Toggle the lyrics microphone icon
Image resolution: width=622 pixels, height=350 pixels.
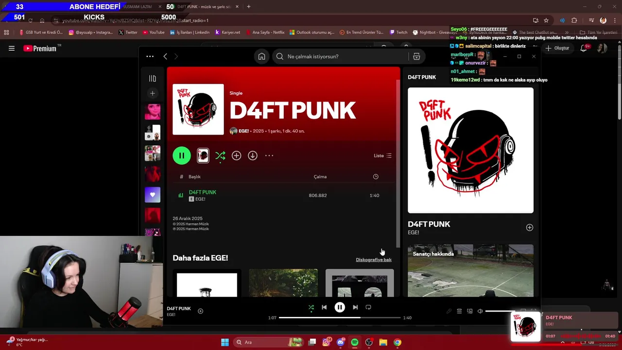449,311
